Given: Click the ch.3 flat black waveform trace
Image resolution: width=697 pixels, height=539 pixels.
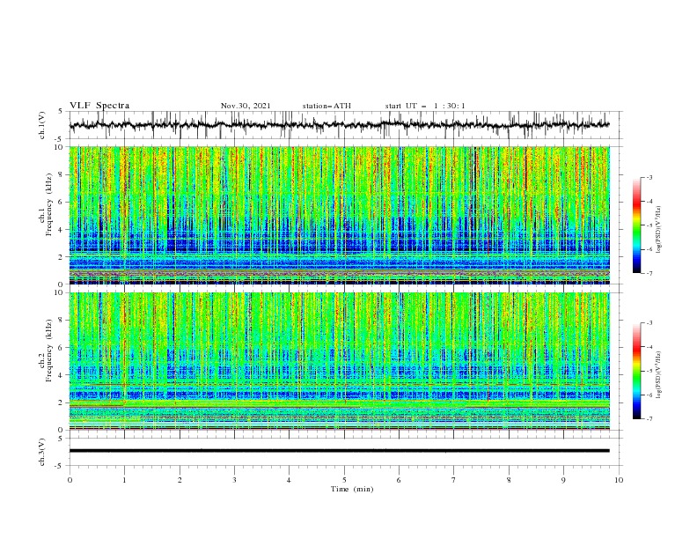Looking at the screenshot, I should click(340, 451).
